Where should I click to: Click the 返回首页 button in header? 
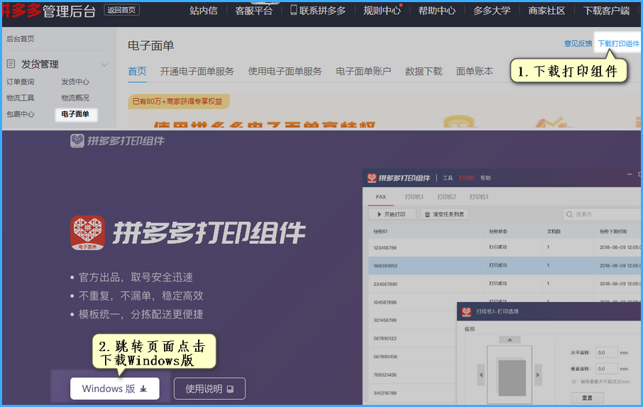click(121, 10)
